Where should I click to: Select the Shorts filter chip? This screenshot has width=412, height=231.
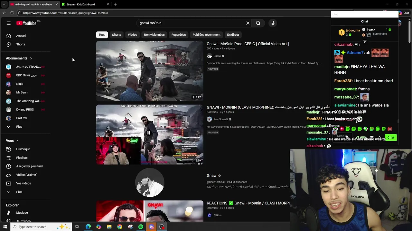click(x=117, y=35)
